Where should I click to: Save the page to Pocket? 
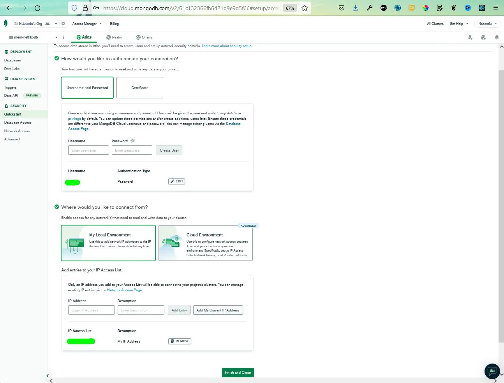[x=342, y=8]
